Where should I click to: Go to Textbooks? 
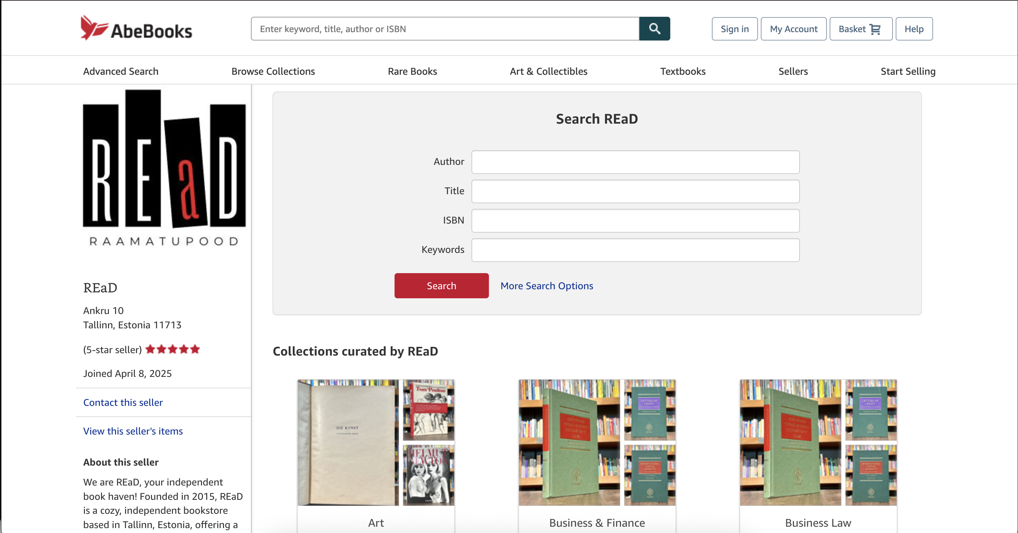click(x=683, y=71)
